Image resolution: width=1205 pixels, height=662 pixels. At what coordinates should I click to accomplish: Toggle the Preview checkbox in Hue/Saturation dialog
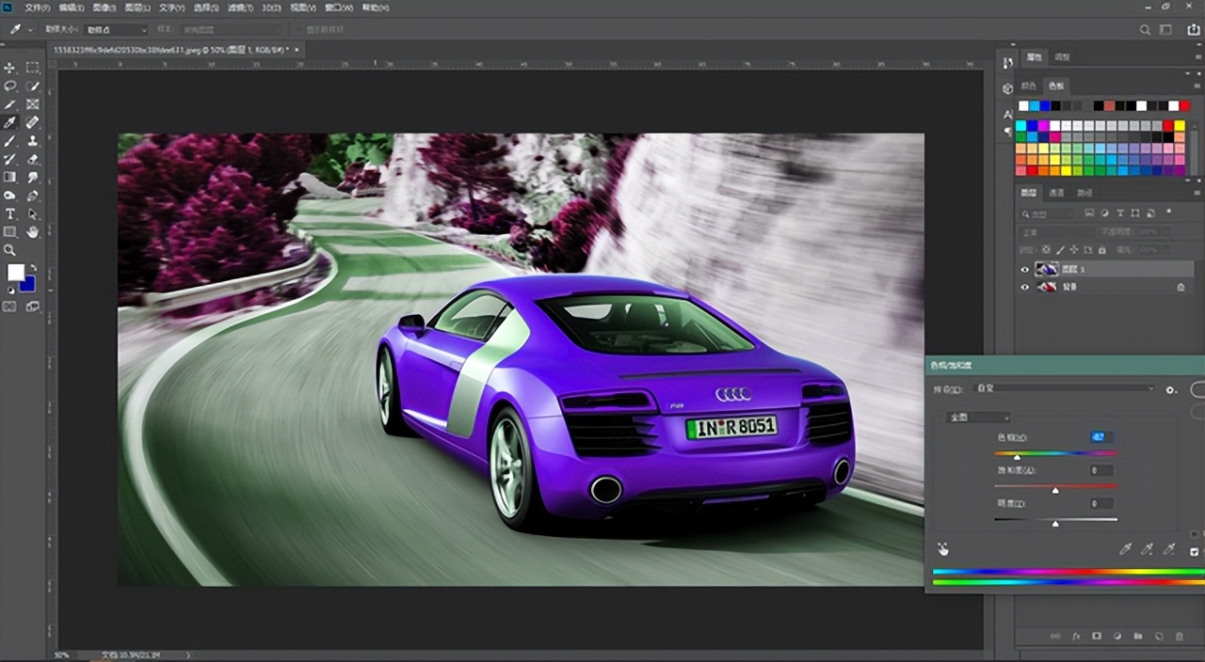click(x=1194, y=551)
